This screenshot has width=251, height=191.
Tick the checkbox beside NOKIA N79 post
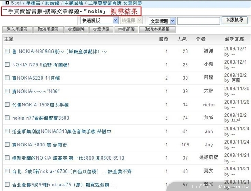7,64
